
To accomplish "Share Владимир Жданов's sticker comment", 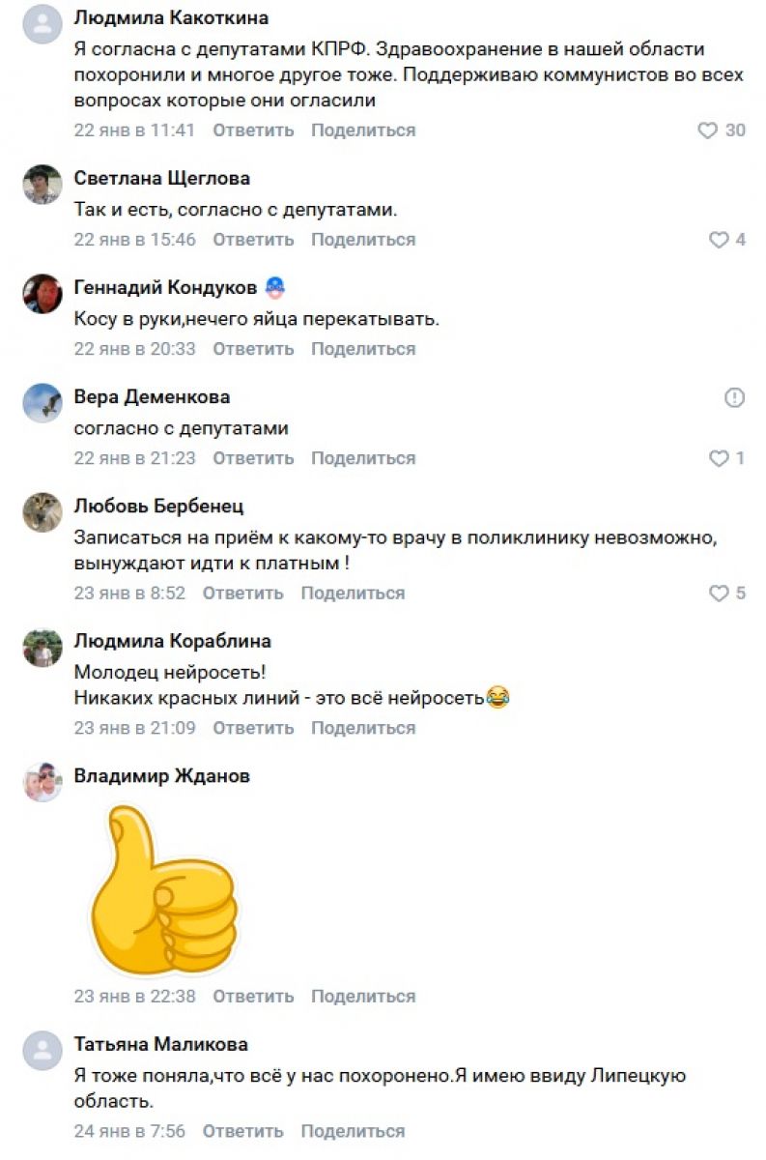I will [363, 997].
